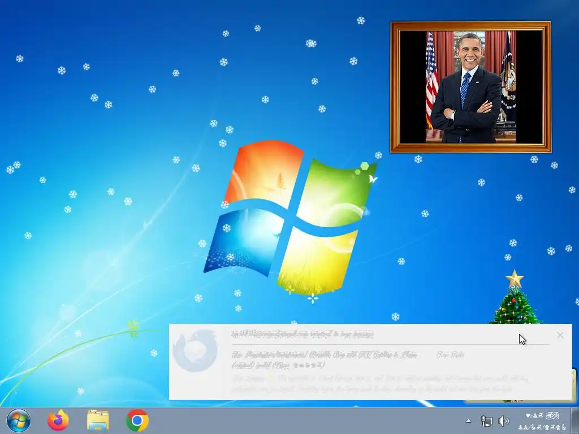
Task: Open the volume speaker tray icon
Action: (503, 420)
